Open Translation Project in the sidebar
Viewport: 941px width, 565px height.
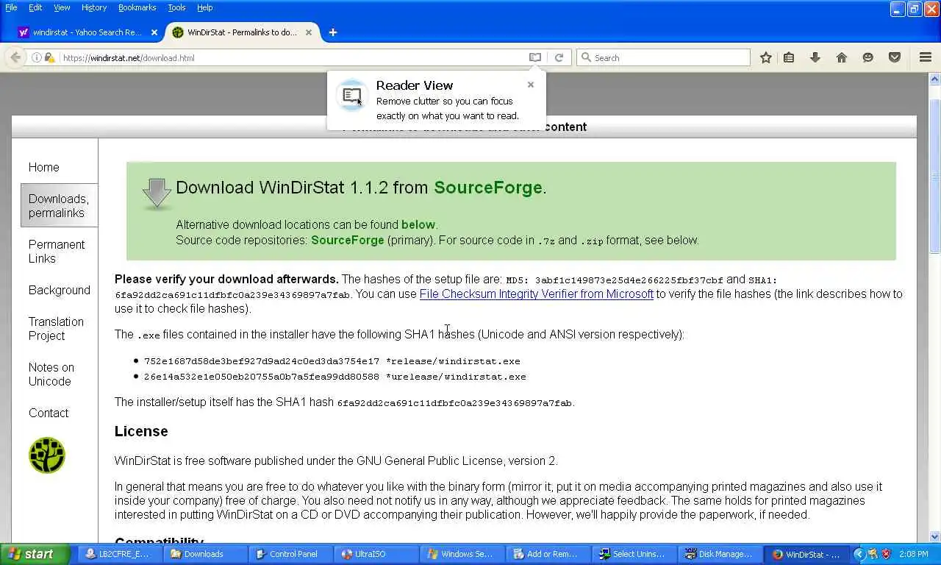coord(56,328)
